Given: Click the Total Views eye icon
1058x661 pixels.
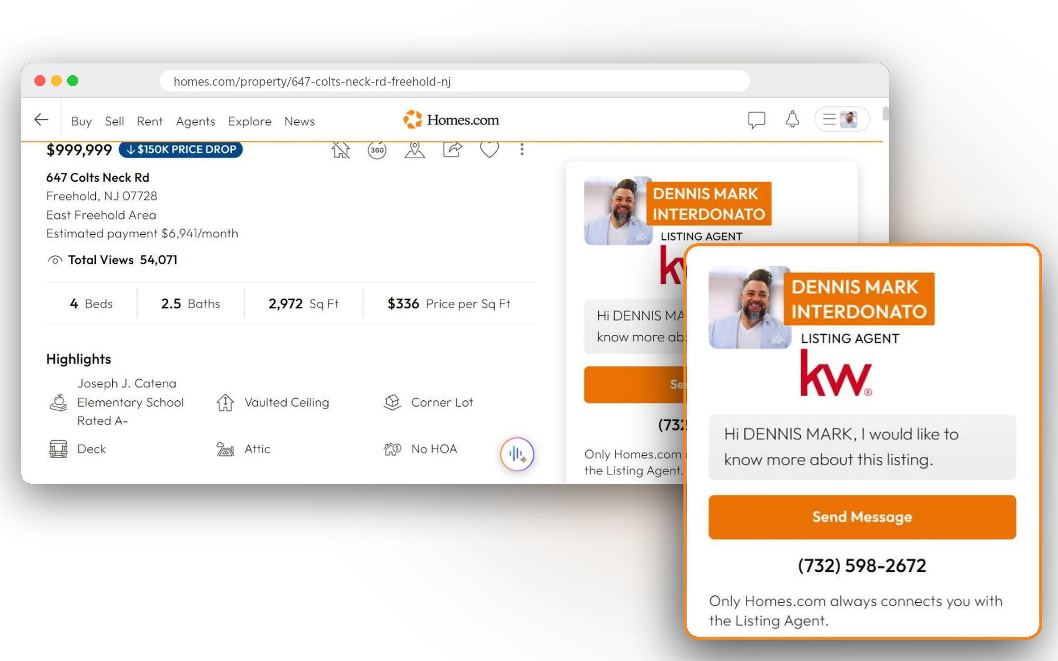Looking at the screenshot, I should tap(55, 260).
